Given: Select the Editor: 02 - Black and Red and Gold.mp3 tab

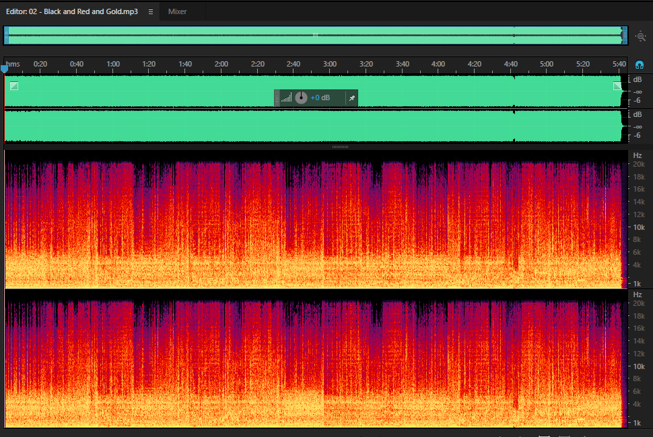Looking at the screenshot, I should click(71, 11).
